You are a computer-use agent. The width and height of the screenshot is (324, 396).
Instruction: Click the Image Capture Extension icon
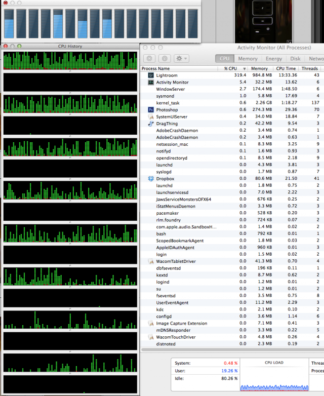coord(151,323)
